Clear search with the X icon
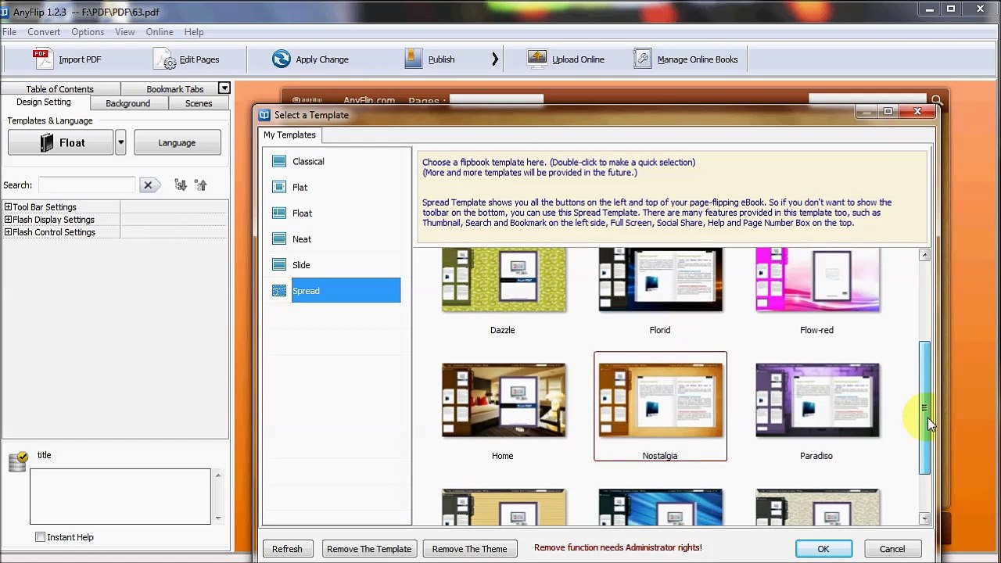This screenshot has height=563, width=1001. (148, 185)
